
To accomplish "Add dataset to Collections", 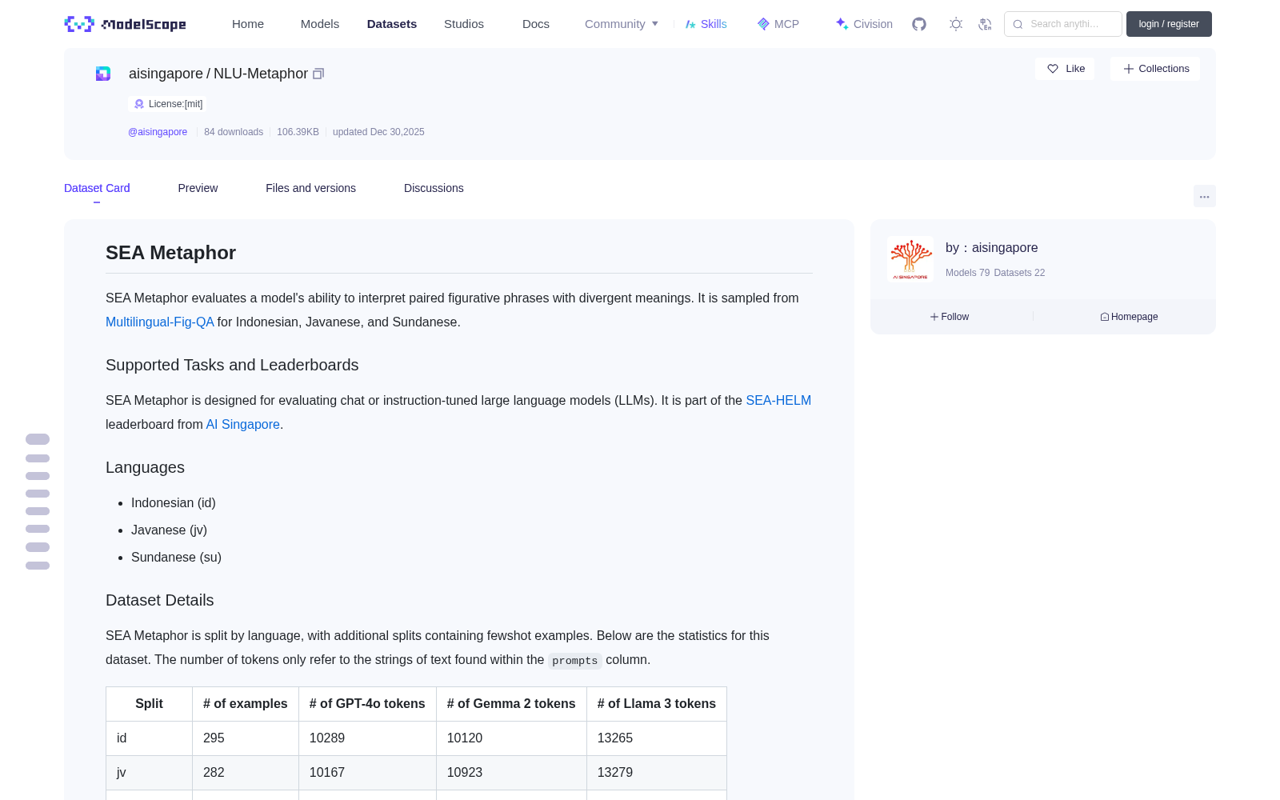I will (1155, 69).
